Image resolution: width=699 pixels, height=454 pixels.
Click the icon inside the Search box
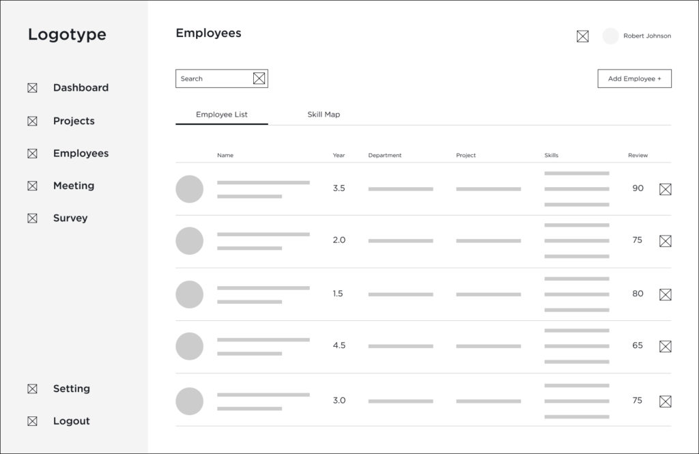pos(259,79)
